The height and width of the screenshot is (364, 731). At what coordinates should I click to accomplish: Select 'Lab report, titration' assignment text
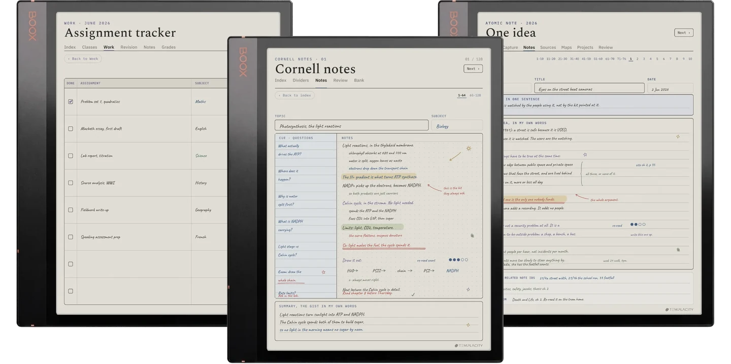(96, 156)
